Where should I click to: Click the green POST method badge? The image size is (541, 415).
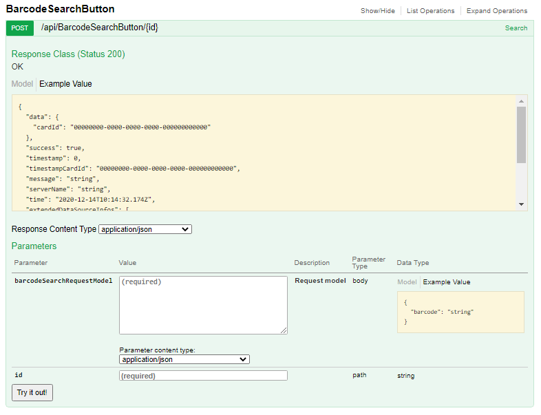point(20,28)
